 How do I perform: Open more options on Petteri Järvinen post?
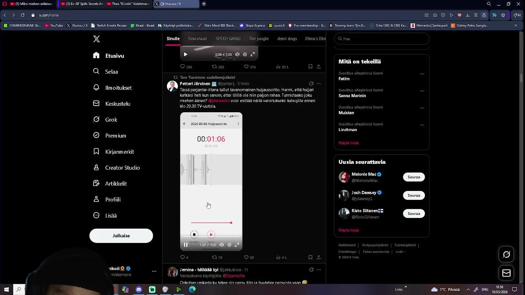coord(319,84)
